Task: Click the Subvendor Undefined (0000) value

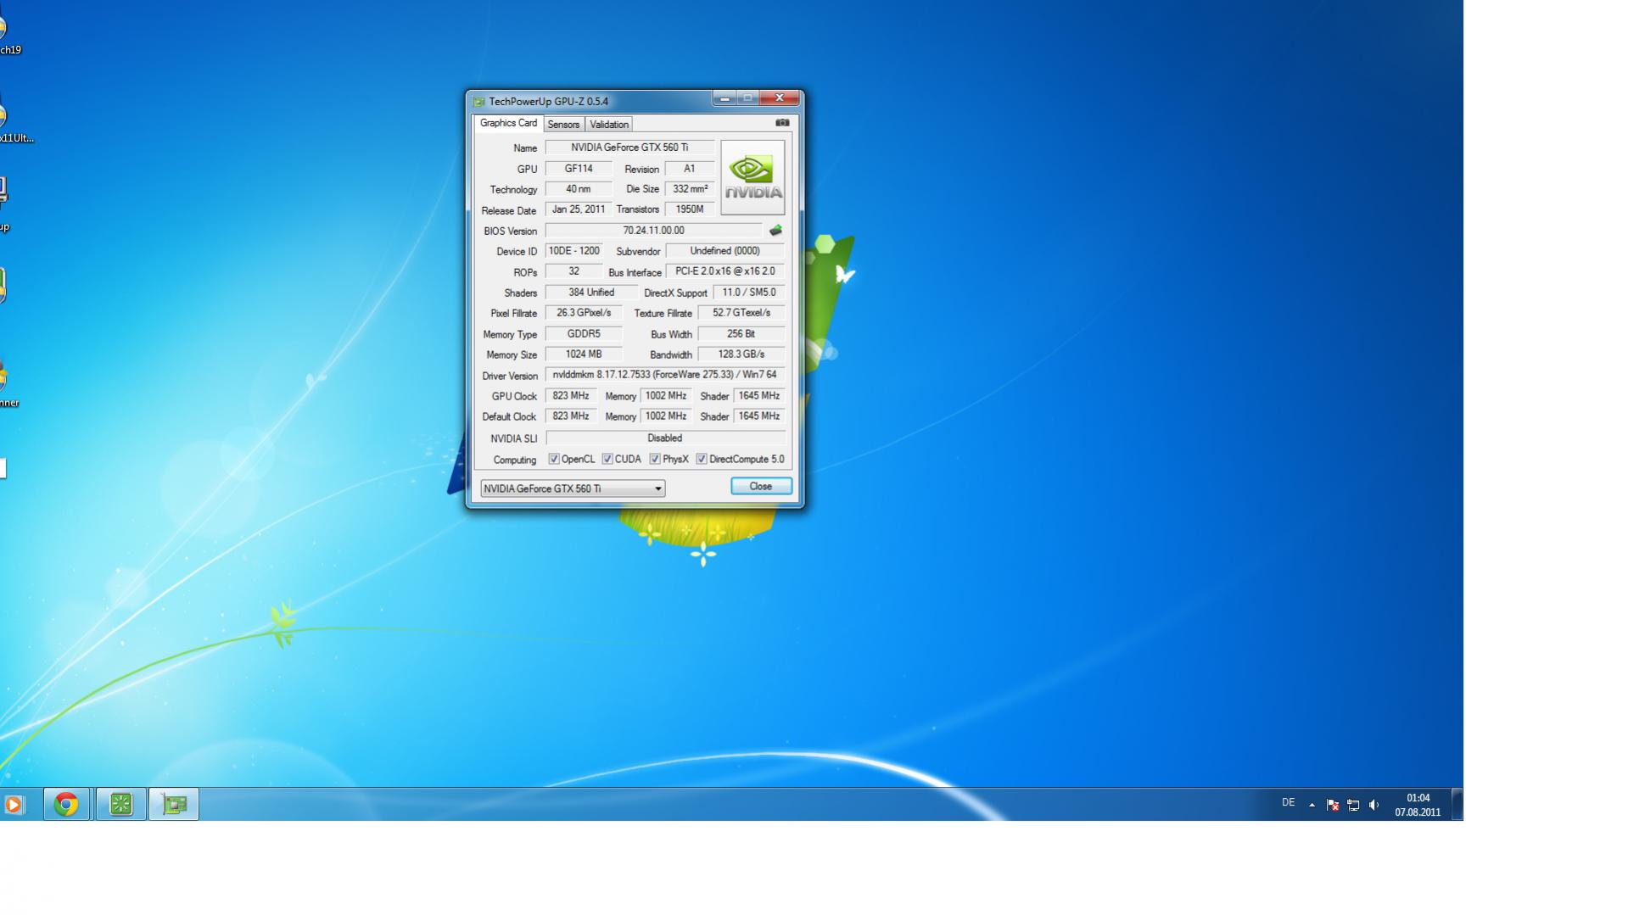Action: 725,251
